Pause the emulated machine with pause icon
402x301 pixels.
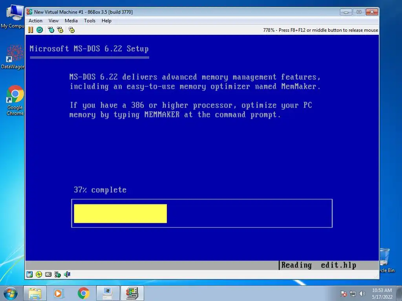tap(31, 30)
